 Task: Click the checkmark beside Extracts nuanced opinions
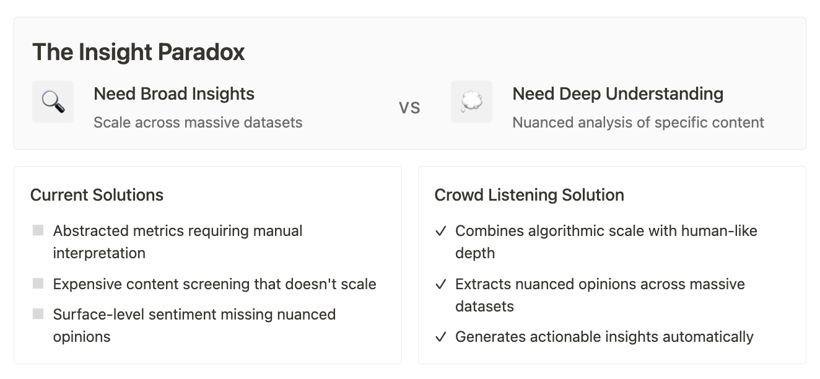point(441,284)
